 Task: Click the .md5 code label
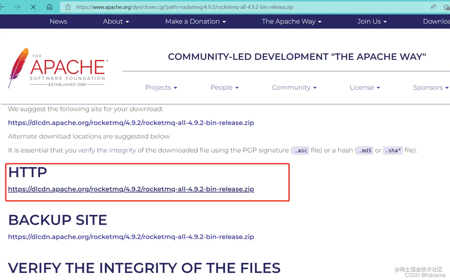click(365, 151)
